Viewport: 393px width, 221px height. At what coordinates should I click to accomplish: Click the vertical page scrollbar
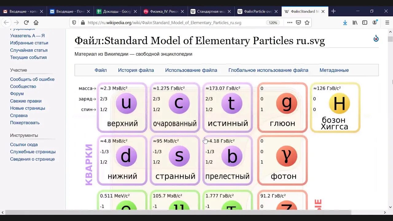coord(390,39)
